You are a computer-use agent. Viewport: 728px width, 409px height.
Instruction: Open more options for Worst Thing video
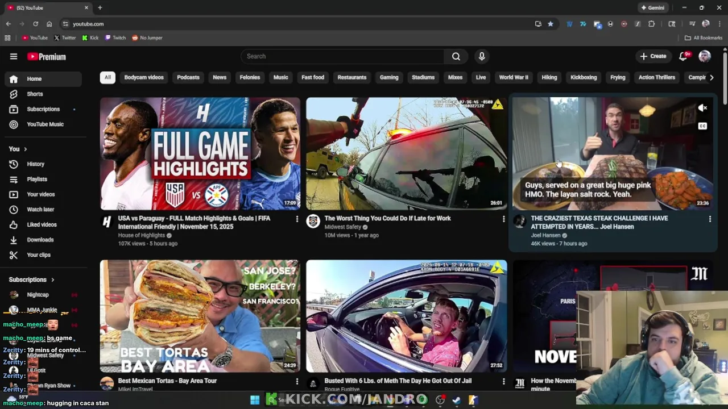pos(503,219)
